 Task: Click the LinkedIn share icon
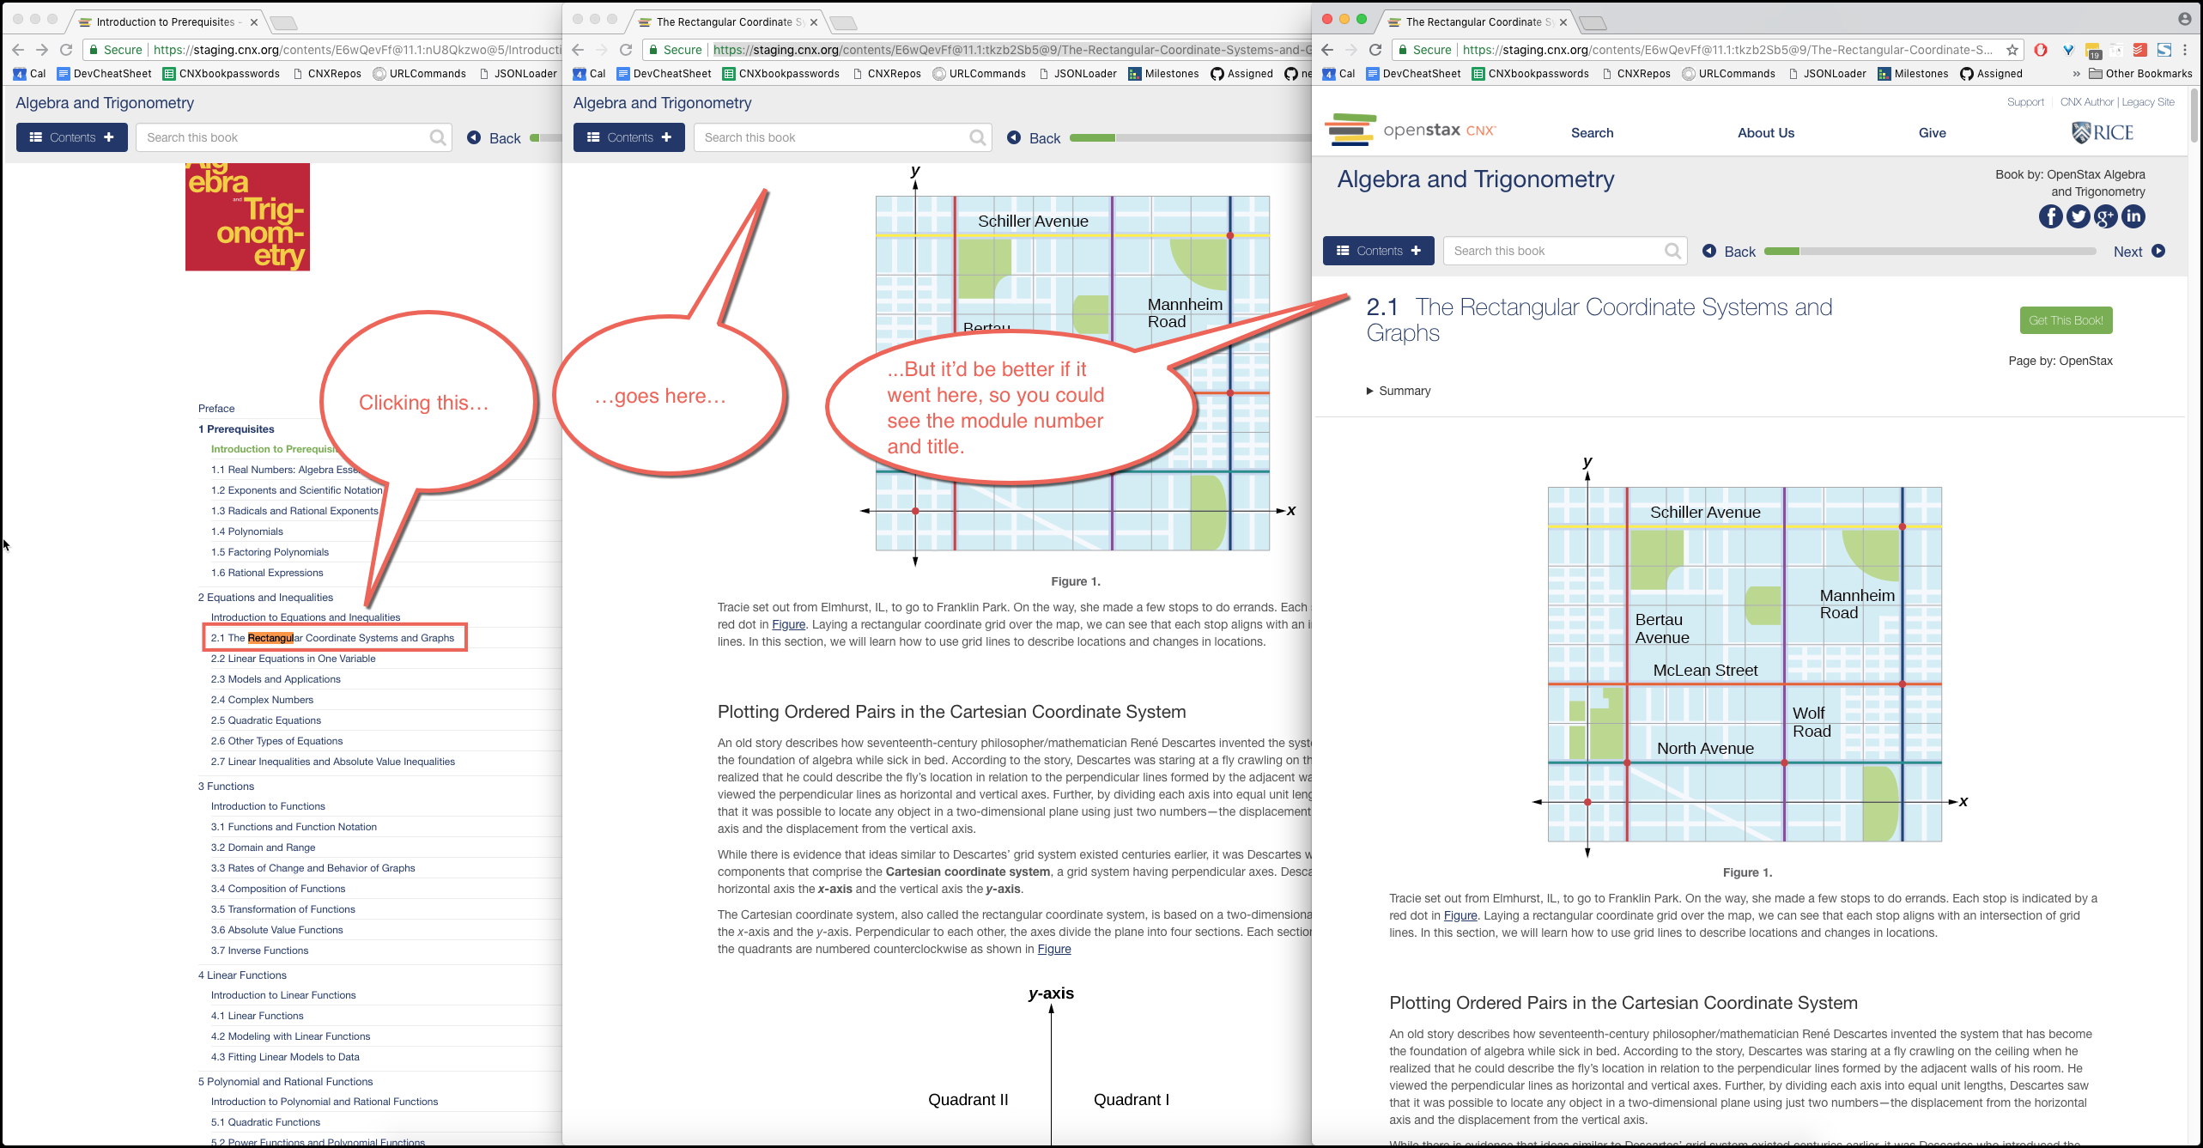[2133, 216]
